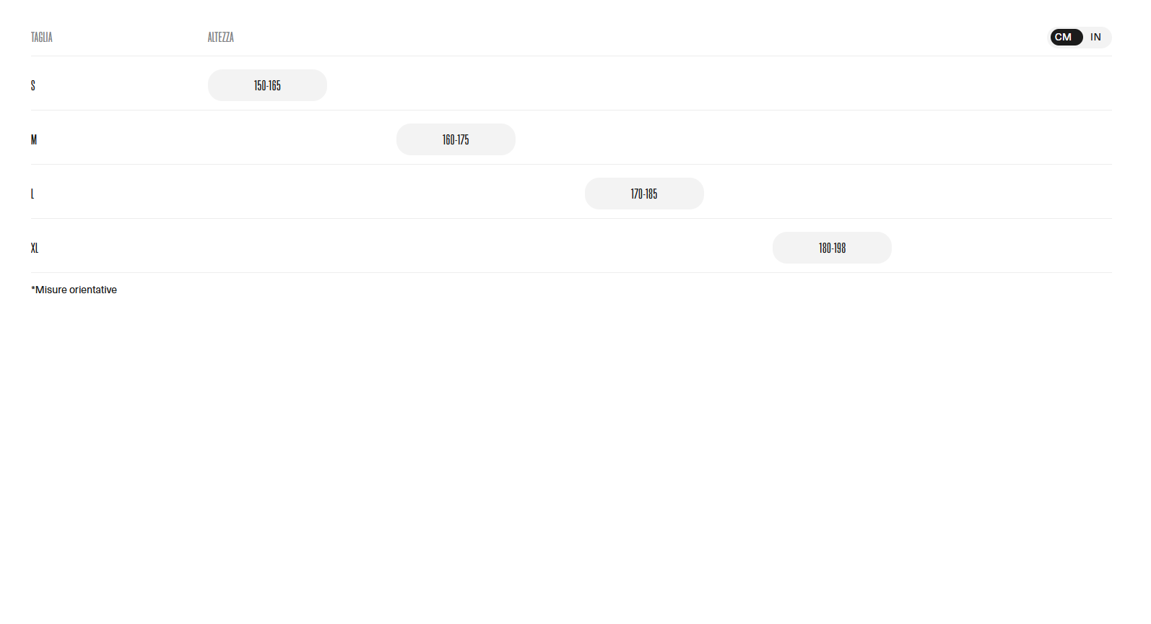Choose centimeters in the unit switcher
The height and width of the screenshot is (624, 1151).
(x=1064, y=38)
